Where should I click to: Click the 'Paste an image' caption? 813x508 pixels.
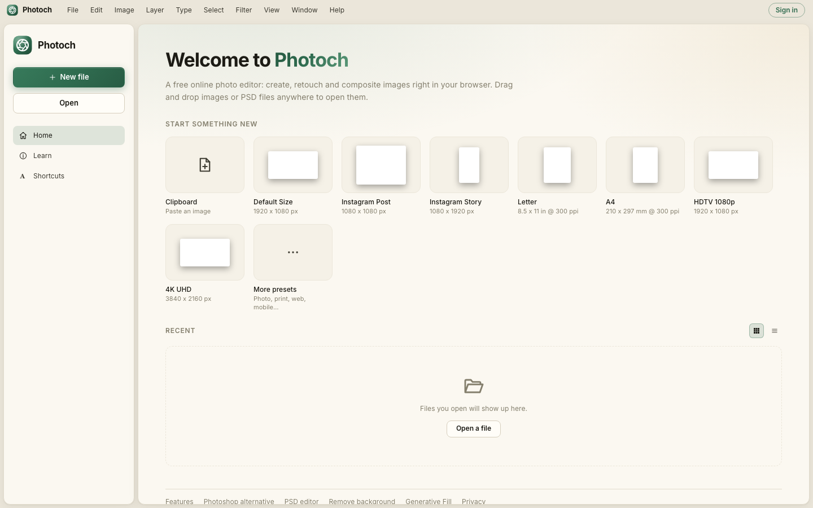188,212
